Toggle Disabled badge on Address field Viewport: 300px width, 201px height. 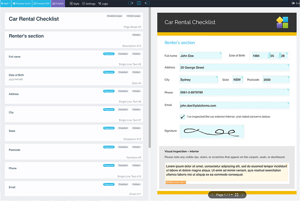123,91
